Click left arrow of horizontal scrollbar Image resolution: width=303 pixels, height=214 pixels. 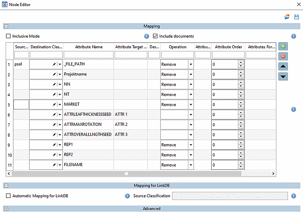[x=9, y=174]
